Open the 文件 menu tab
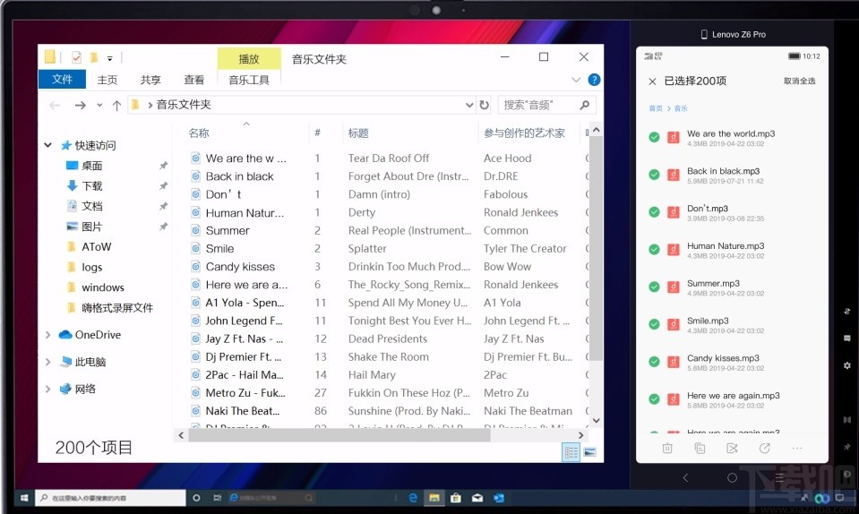This screenshot has height=514, width=859. pos(62,80)
